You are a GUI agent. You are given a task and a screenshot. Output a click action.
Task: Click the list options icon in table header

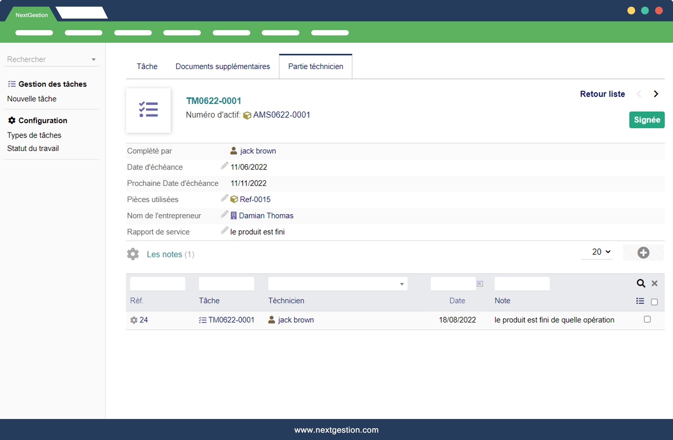(640, 301)
